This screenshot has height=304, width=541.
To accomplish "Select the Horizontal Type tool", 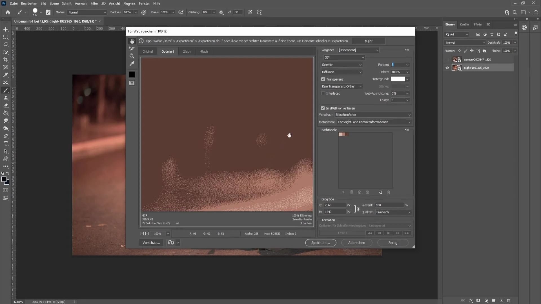I will coord(6,144).
